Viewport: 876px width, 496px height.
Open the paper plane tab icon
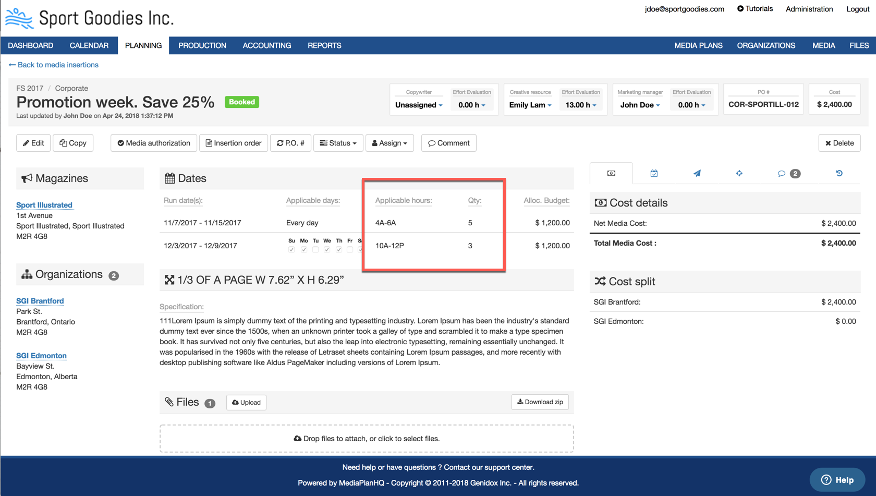click(697, 174)
